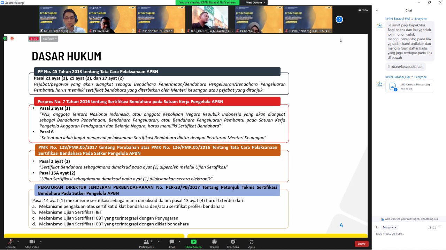This screenshot has height=250, width=446.
Task: Open the View Options menu
Action: click(255, 2)
